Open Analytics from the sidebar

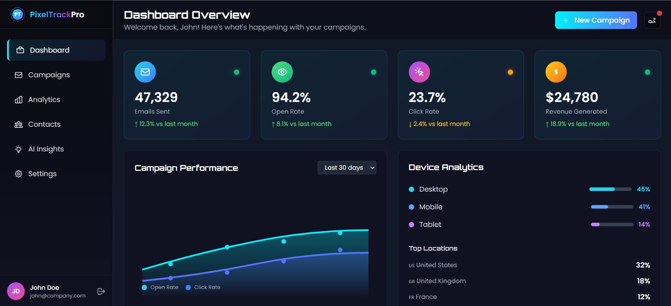pyautogui.click(x=44, y=100)
